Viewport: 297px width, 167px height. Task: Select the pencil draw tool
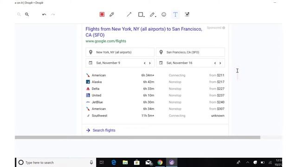click(x=152, y=14)
